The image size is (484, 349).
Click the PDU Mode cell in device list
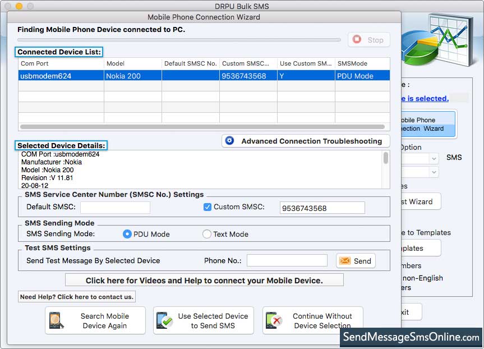(x=362, y=76)
